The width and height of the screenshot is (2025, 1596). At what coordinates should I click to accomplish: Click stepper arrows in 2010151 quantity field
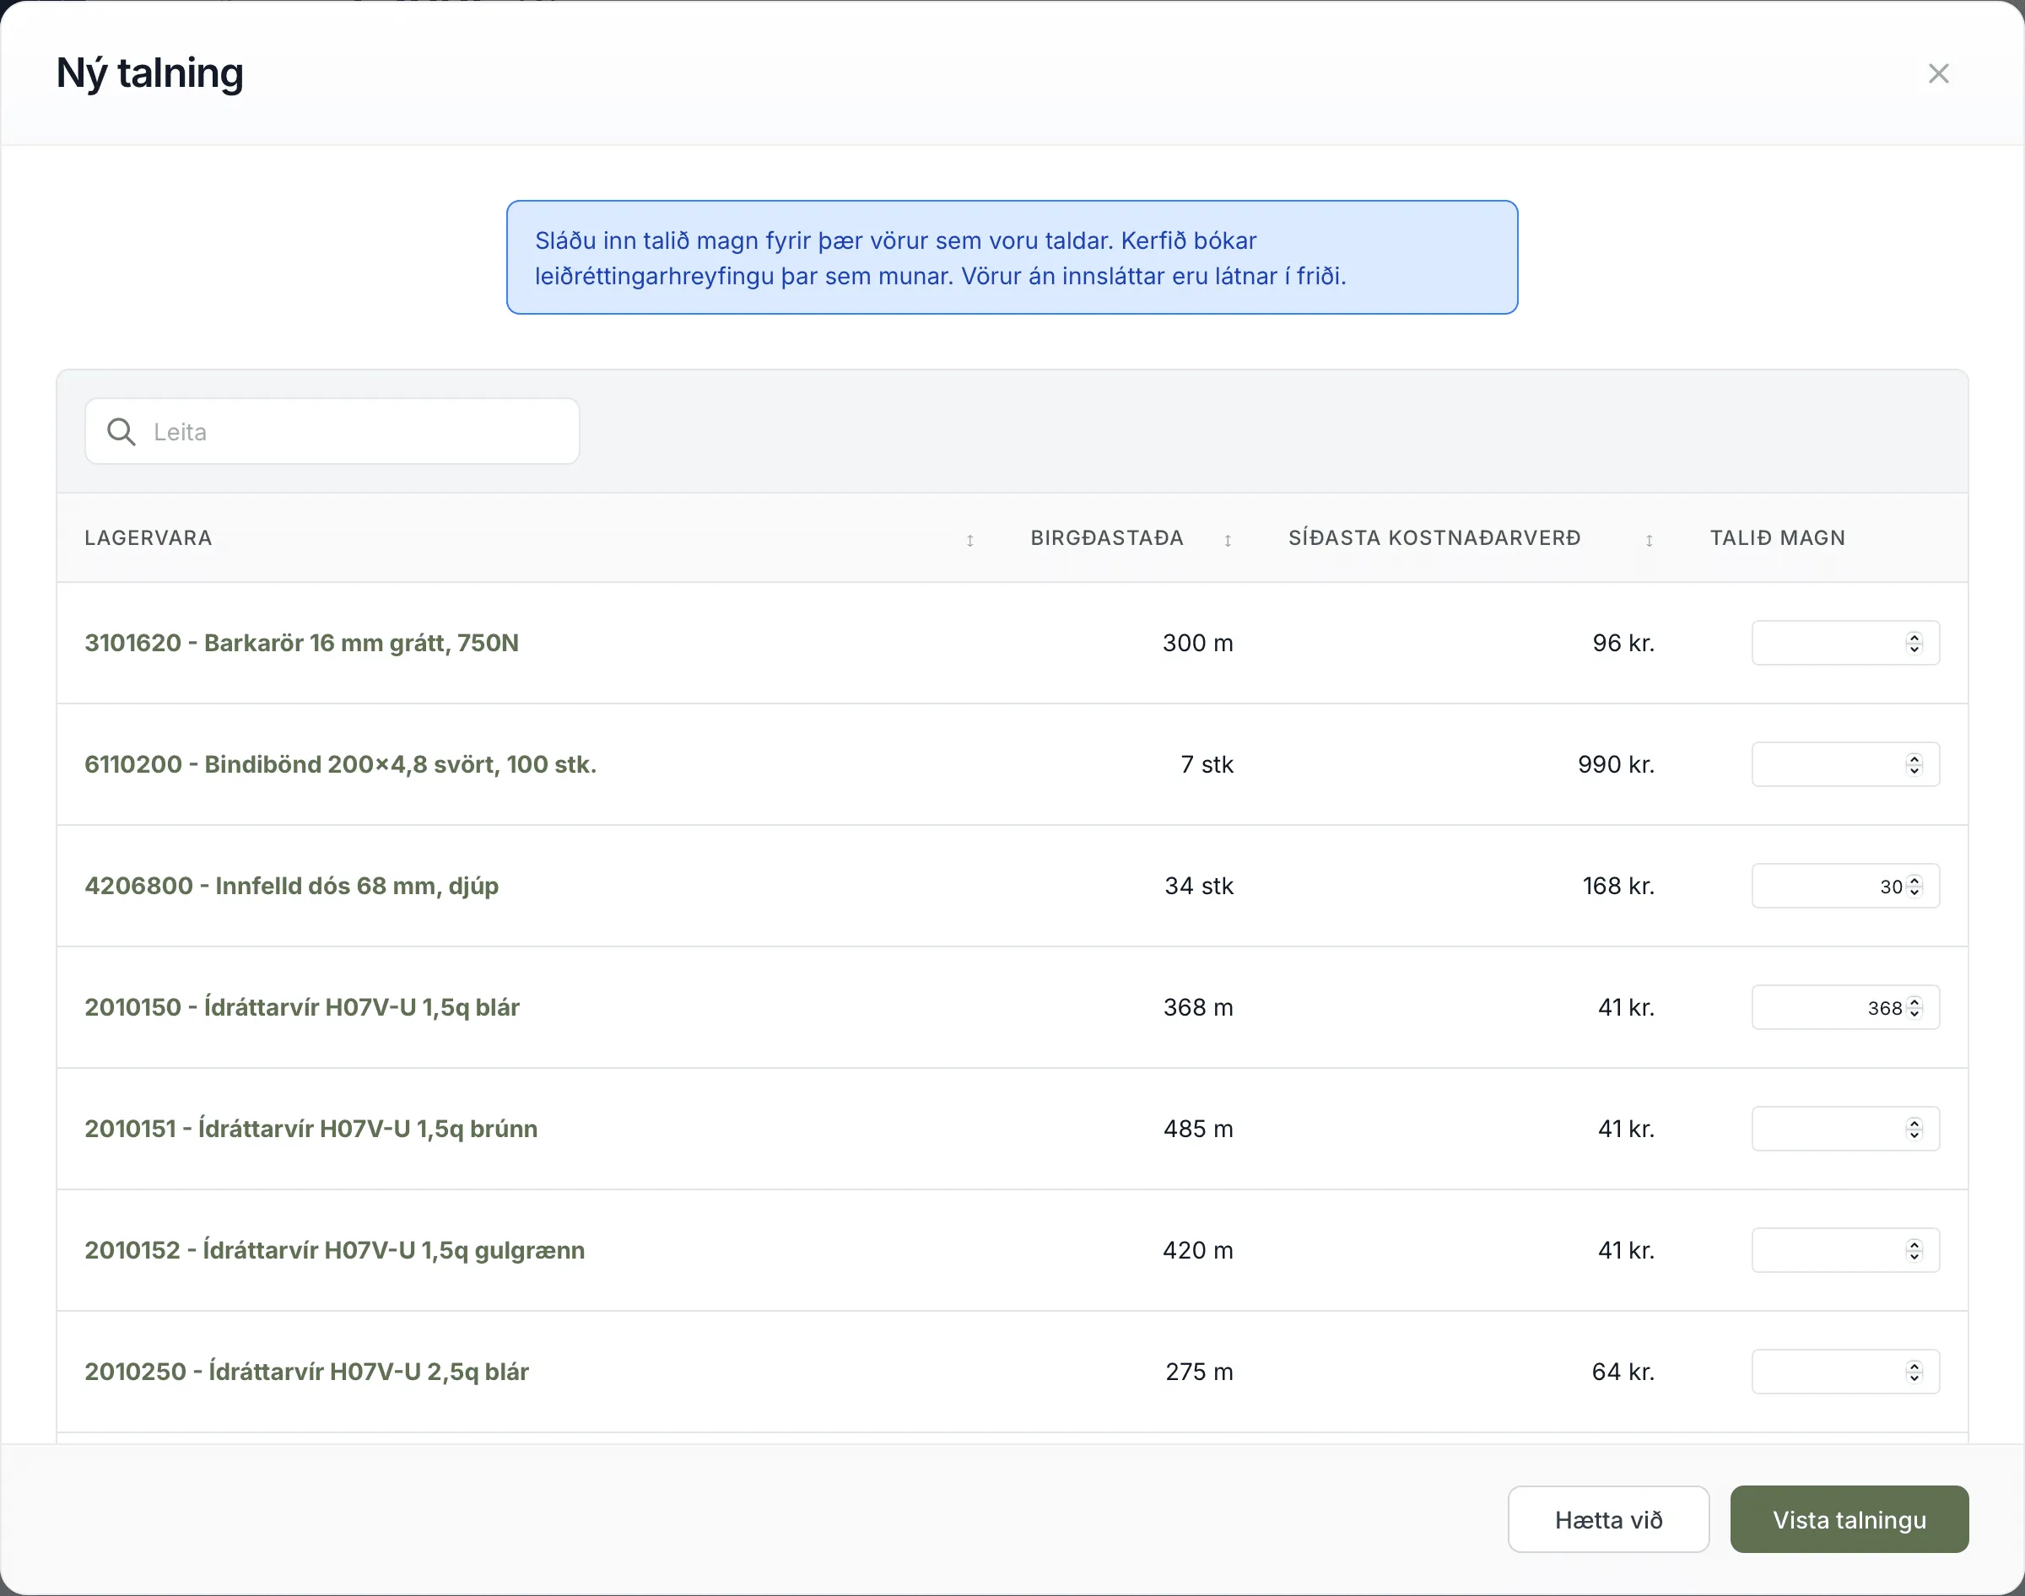1914,1129
